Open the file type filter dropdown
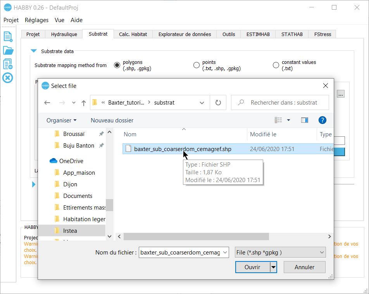 (280, 253)
